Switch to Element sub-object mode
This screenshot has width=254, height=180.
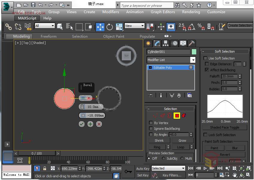pyautogui.click(x=183, y=116)
